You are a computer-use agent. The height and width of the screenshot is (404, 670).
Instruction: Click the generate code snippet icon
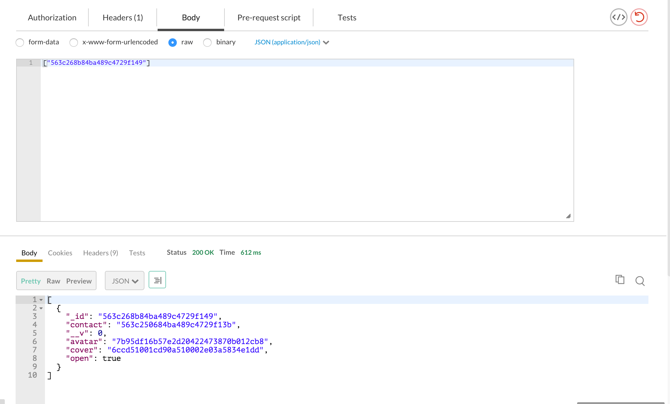click(x=618, y=17)
